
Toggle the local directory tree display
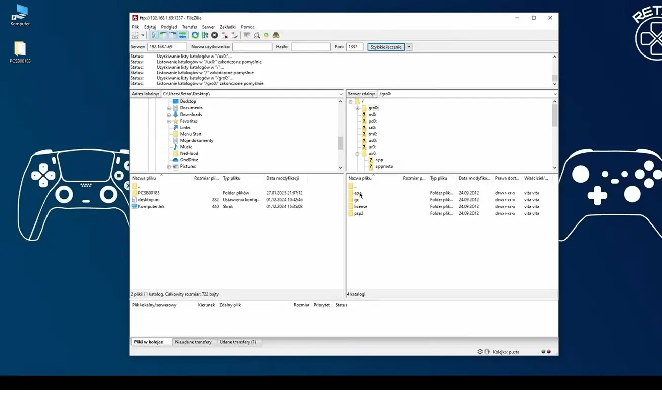click(x=163, y=35)
